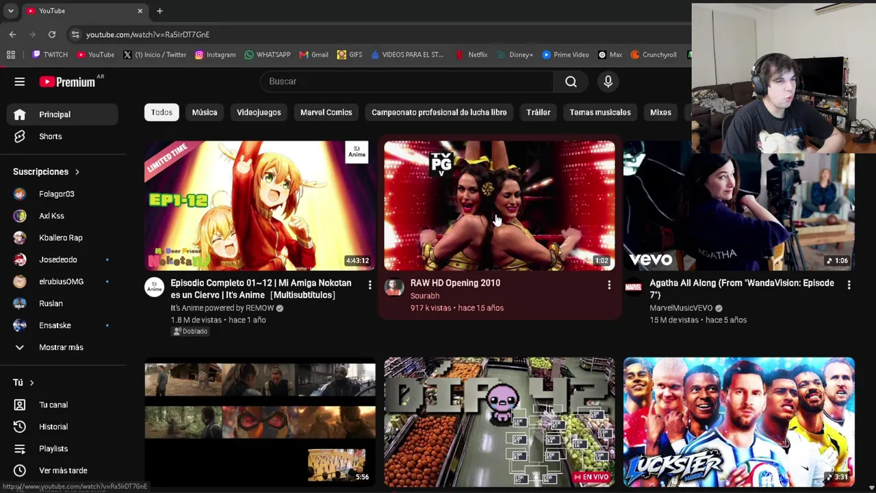Select the Marvel Comics filter chip
This screenshot has height=493, width=876.
[x=326, y=112]
